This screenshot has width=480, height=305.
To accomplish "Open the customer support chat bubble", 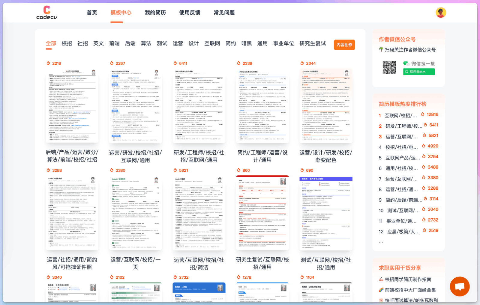I will 459,286.
